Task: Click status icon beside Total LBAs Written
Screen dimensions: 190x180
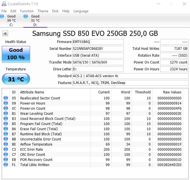Action: pos(6,165)
